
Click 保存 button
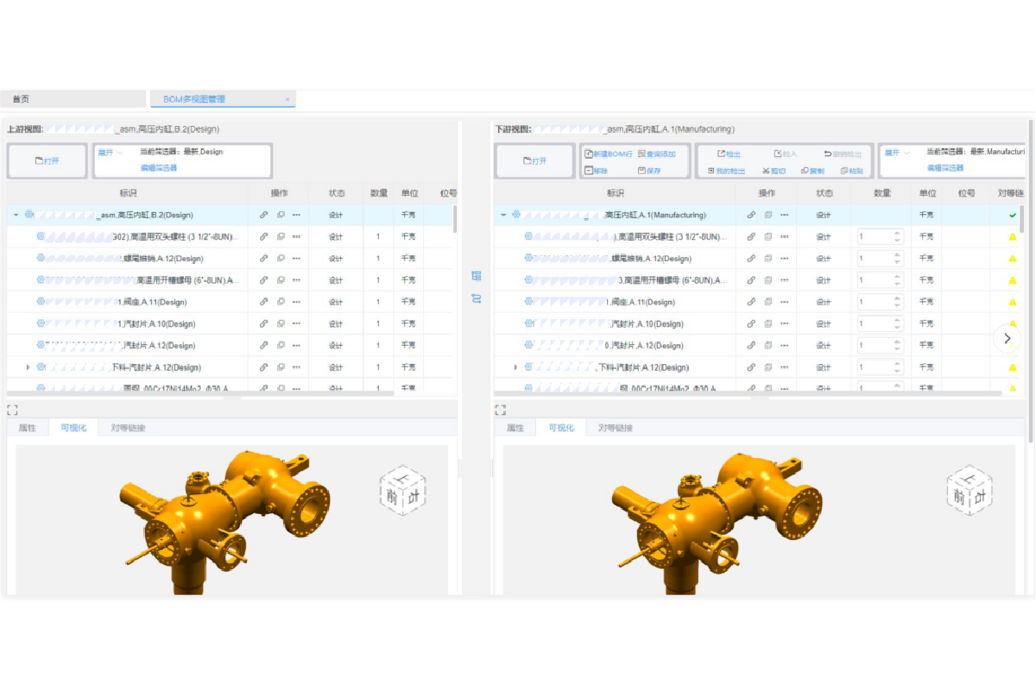[x=649, y=171]
